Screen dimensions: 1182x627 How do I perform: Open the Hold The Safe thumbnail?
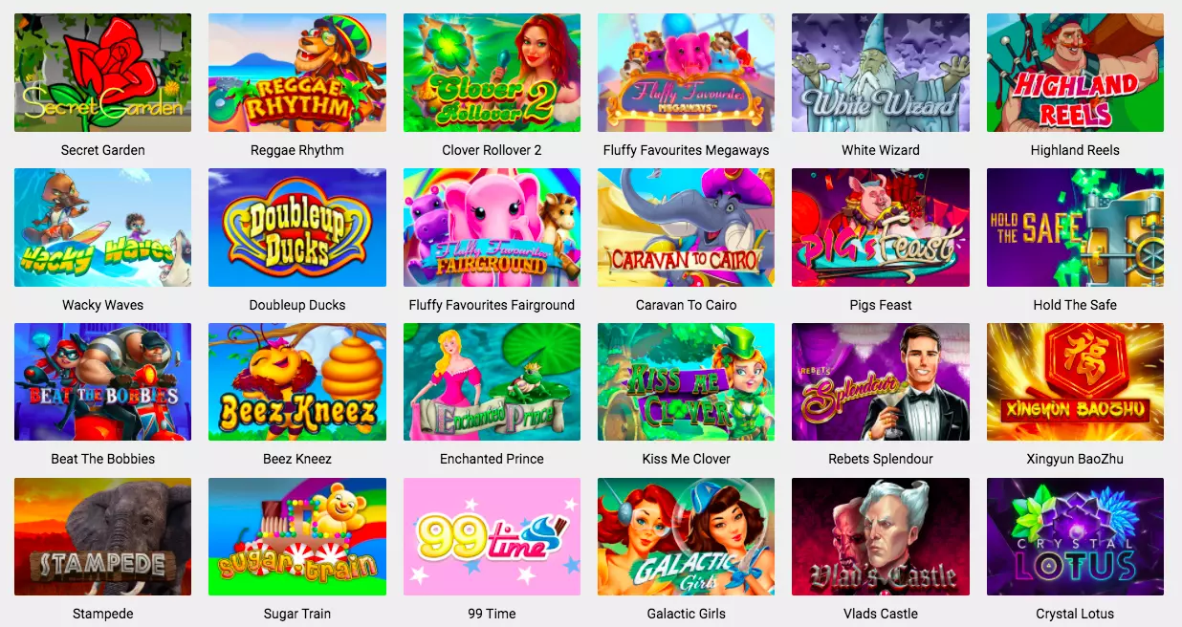pyautogui.click(x=1075, y=227)
